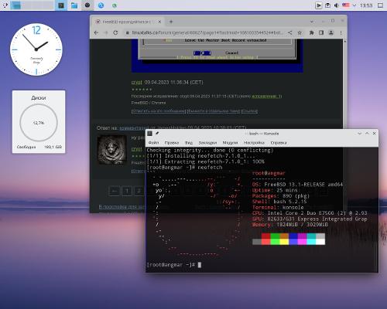The height and width of the screenshot is (309, 387).
Task: Toggle Chrome side panel icon
Action: pyautogui.click(x=321, y=32)
